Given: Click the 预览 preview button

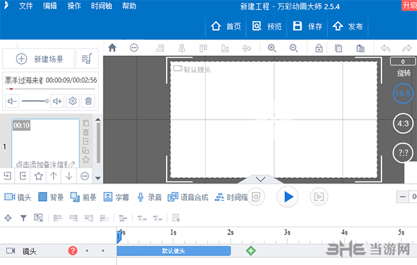Looking at the screenshot, I should pyautogui.click(x=267, y=26).
